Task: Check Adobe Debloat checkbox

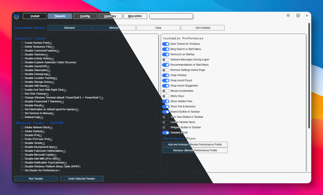Action: pyautogui.click(x=22, y=131)
